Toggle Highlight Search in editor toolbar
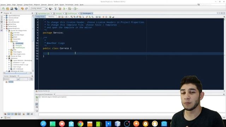226x127 pixels. pyautogui.click(x=80, y=17)
